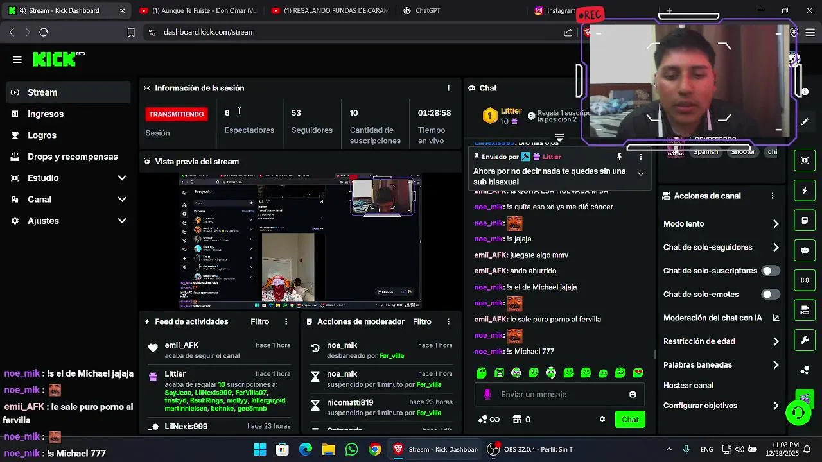Viewport: 822px width, 462px height.
Task: Click the Spanish tag
Action: (705, 152)
